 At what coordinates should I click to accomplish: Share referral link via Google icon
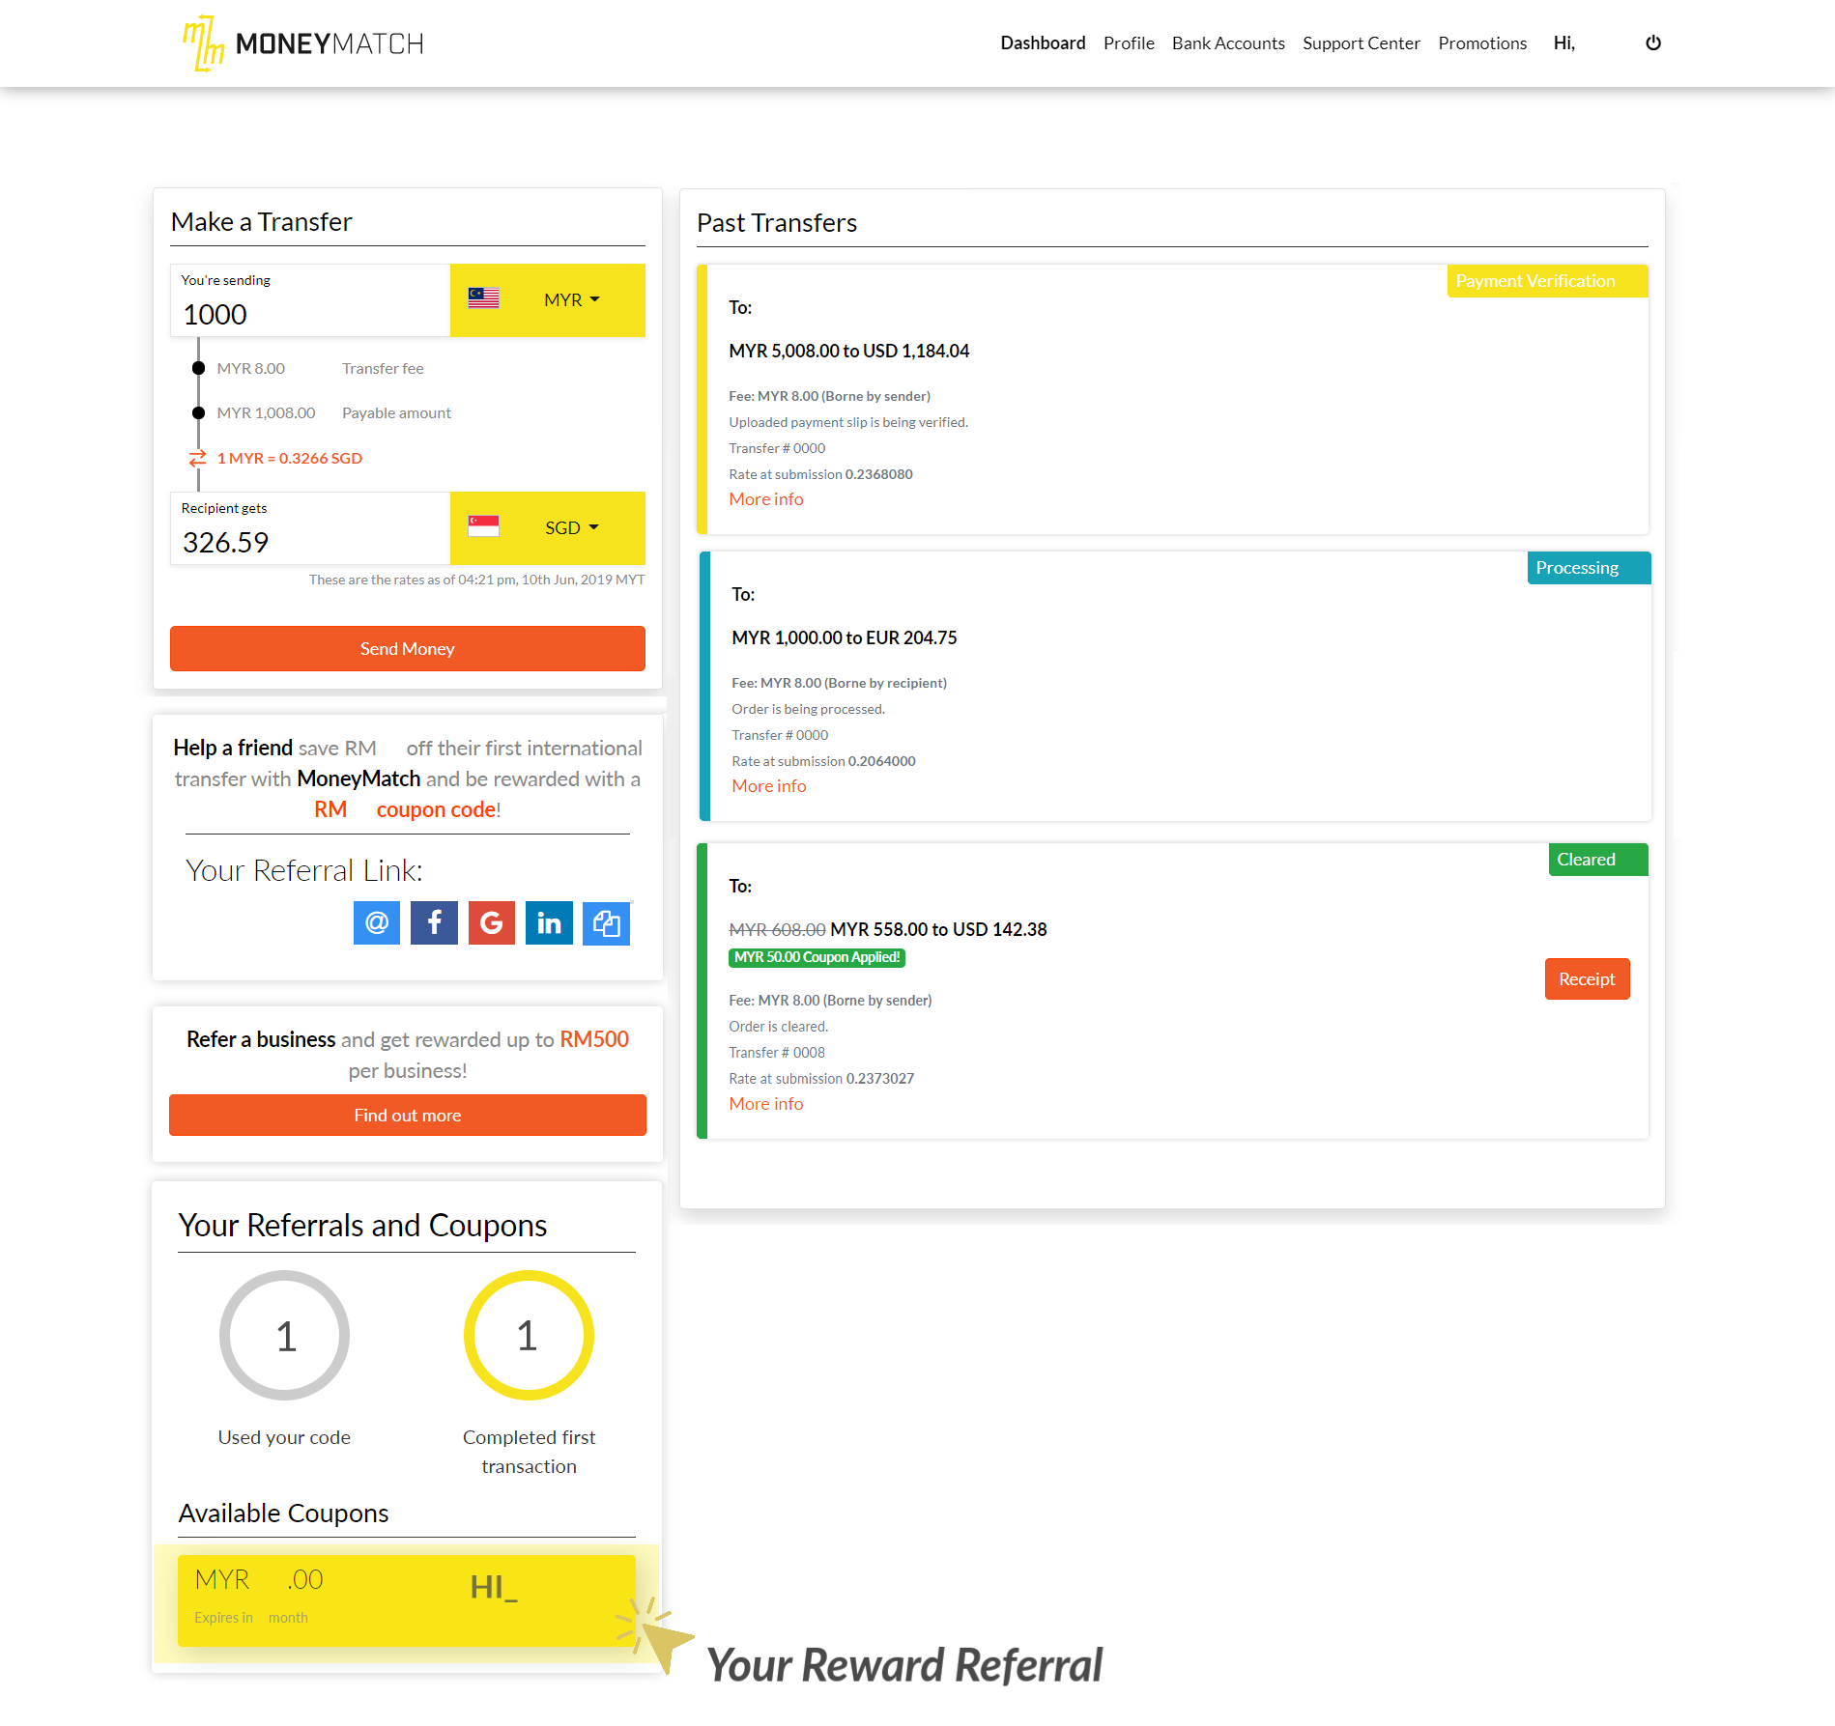[491, 923]
